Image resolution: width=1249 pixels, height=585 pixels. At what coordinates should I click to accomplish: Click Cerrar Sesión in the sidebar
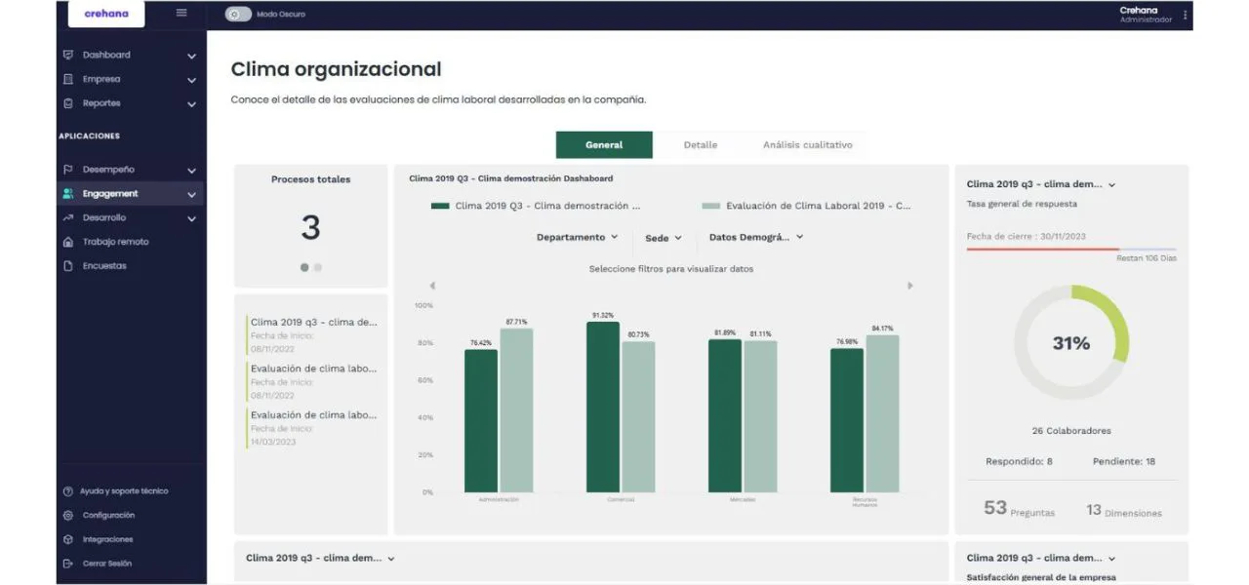66,563
